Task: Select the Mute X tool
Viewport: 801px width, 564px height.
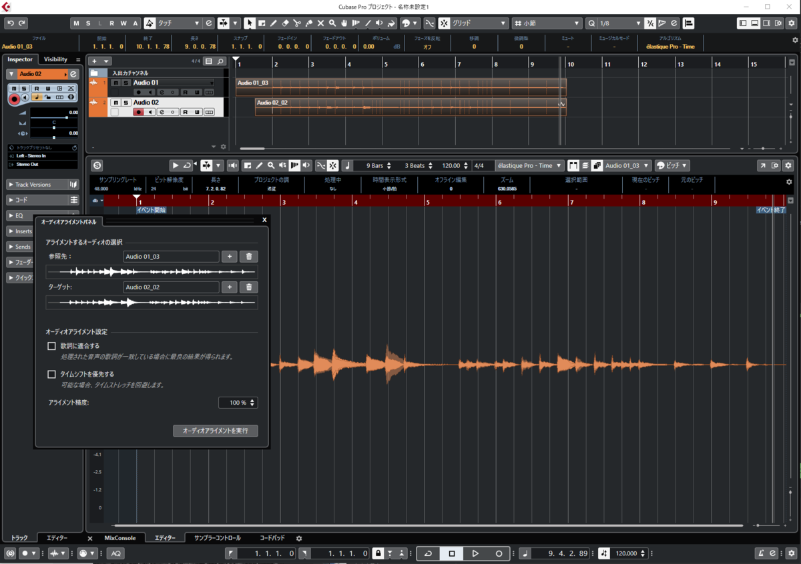Action: (x=320, y=23)
